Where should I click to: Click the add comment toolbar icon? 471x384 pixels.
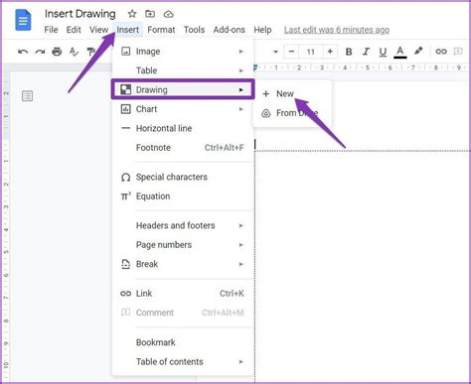tap(458, 52)
